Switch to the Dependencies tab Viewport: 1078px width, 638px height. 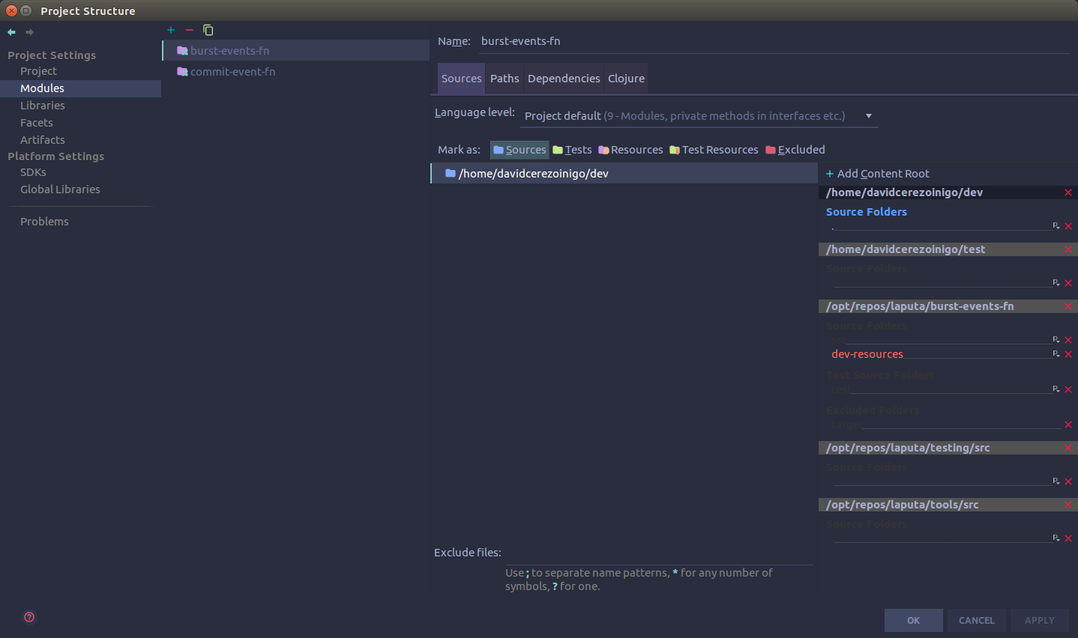coord(563,78)
